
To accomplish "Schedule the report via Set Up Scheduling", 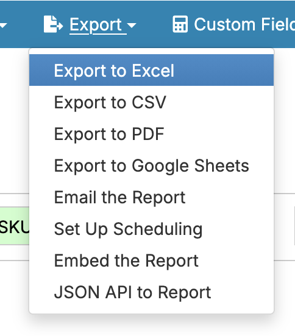I will click(x=152, y=229).
